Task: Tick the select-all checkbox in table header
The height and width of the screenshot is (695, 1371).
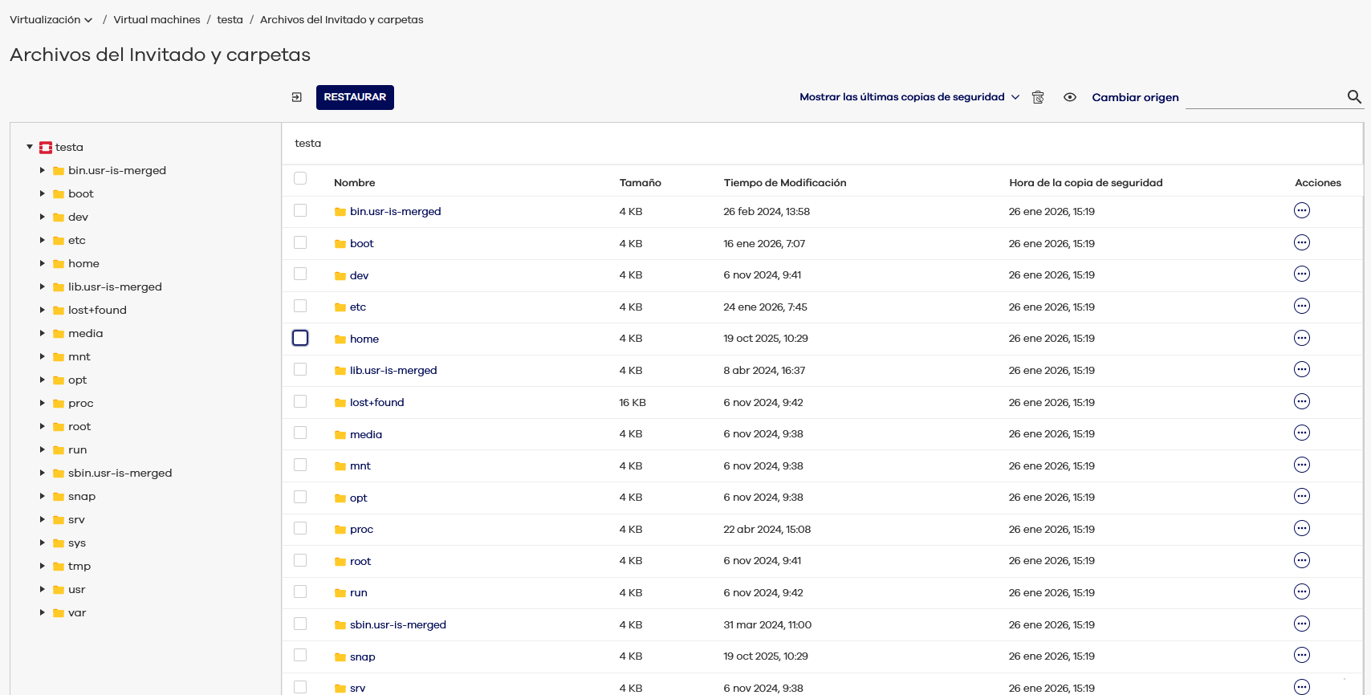Action: pyautogui.click(x=300, y=178)
